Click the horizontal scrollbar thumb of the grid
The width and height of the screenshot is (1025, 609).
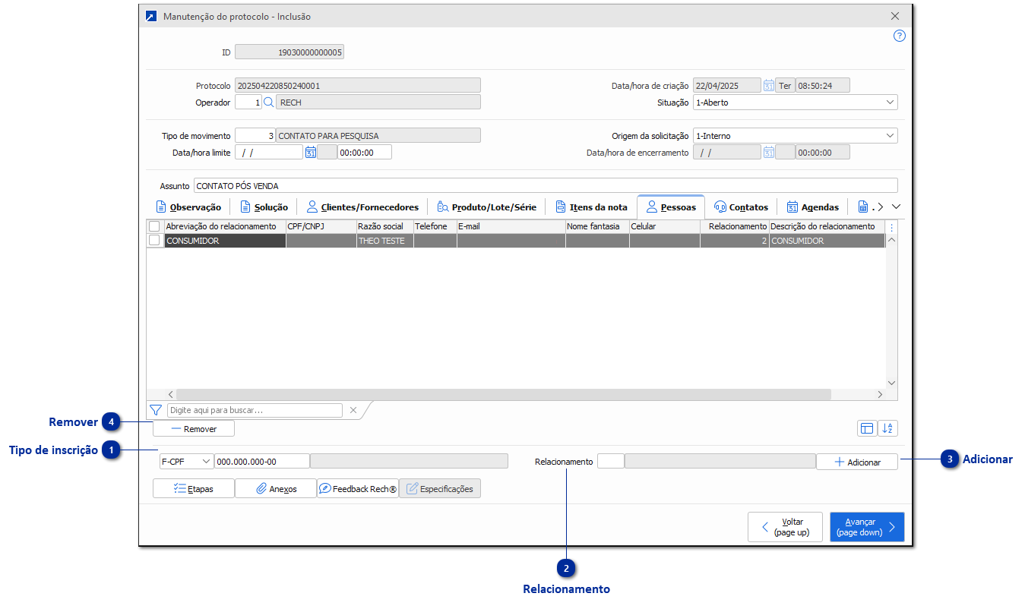point(504,395)
